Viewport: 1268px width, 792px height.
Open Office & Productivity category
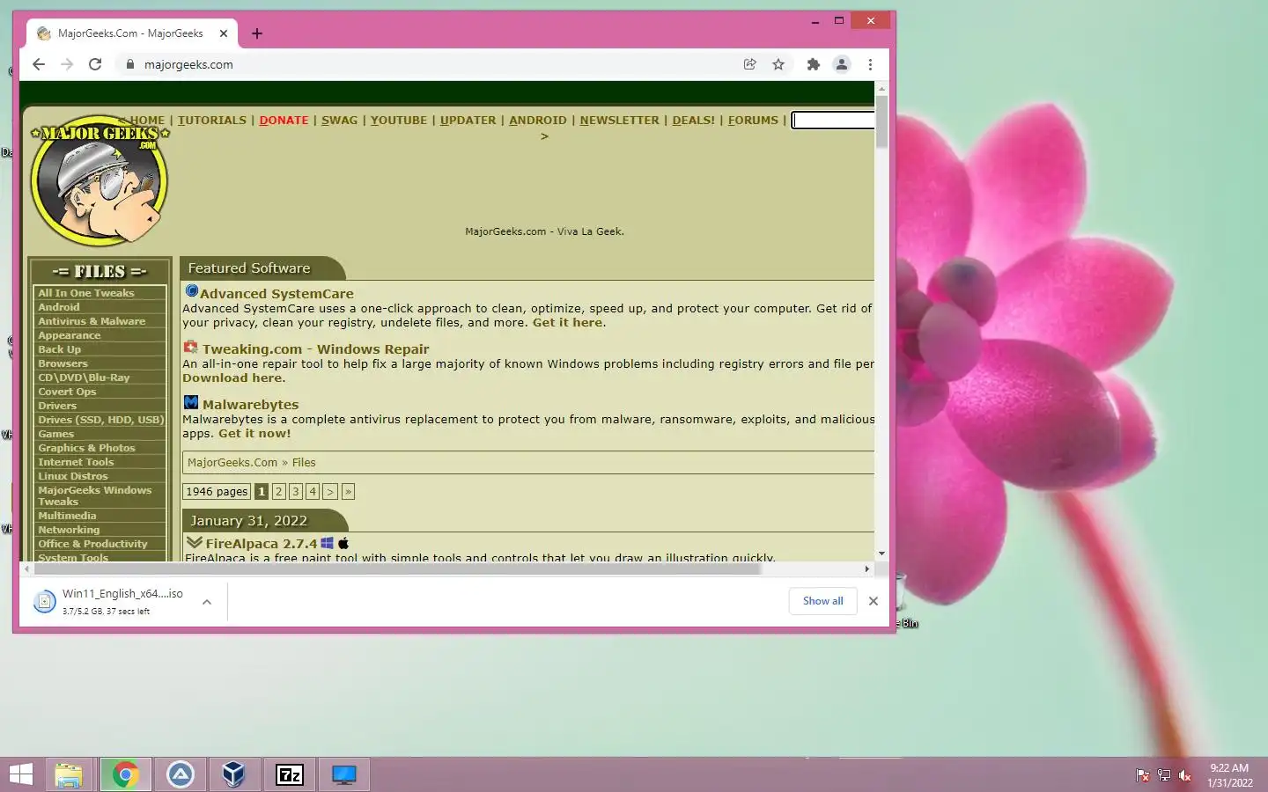[x=92, y=544]
